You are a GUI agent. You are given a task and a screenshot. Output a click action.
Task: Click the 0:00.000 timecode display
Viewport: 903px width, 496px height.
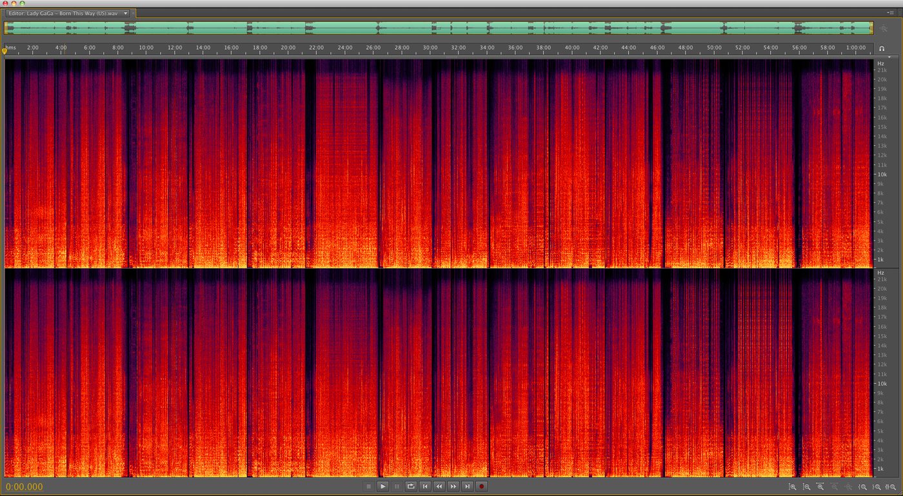(x=25, y=487)
